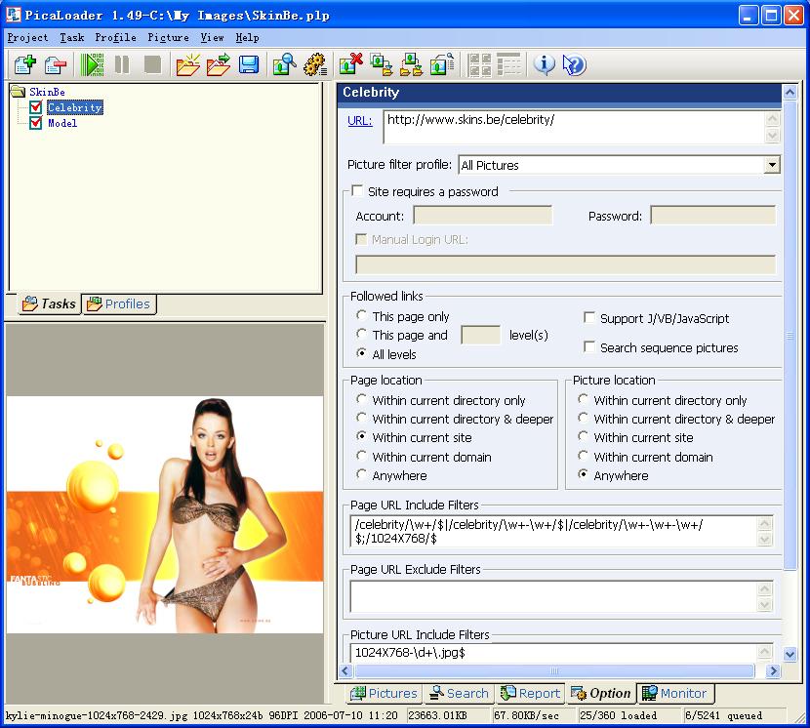810x728 pixels.
Task: Click the Remove task icon with red minus
Action: coord(56,65)
